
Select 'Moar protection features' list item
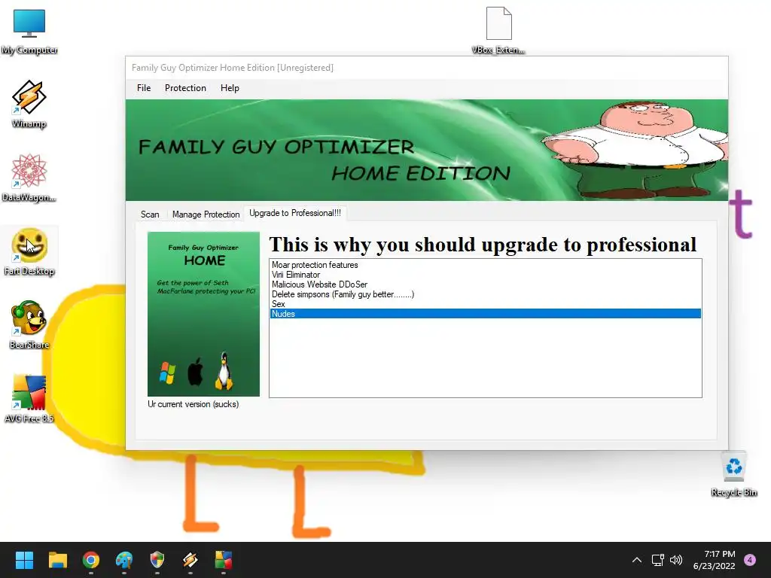[x=486, y=265]
